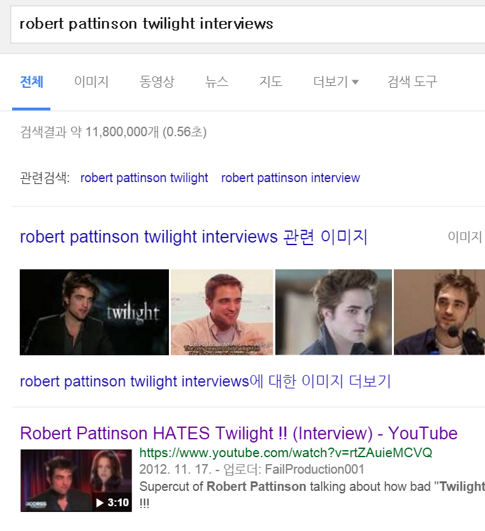Click related search 'robert pattinson interview'
485x531 pixels.
click(x=291, y=178)
